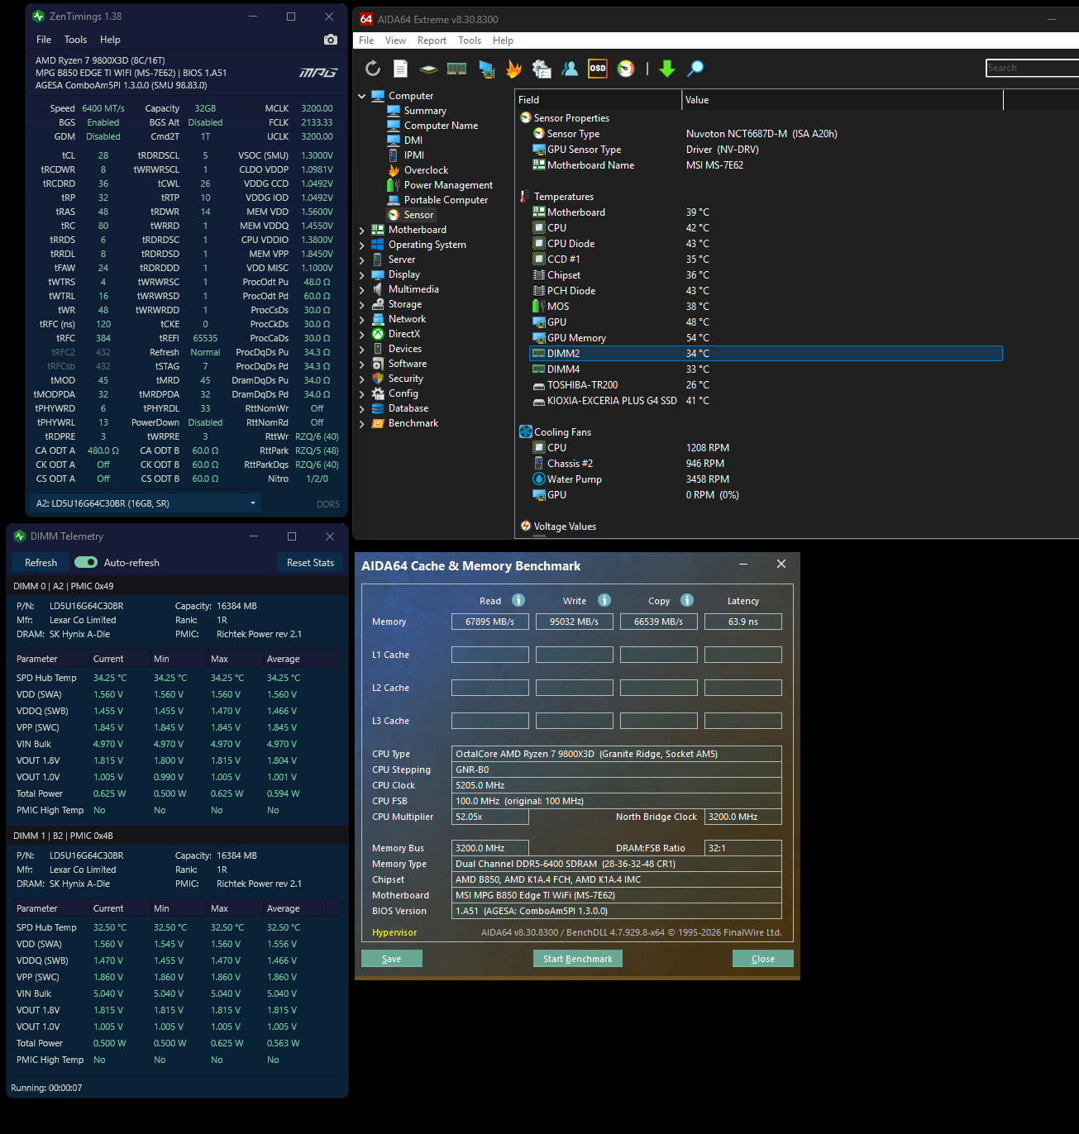Select Computer Name in the tree
The width and height of the screenshot is (1079, 1134).
tap(441, 126)
